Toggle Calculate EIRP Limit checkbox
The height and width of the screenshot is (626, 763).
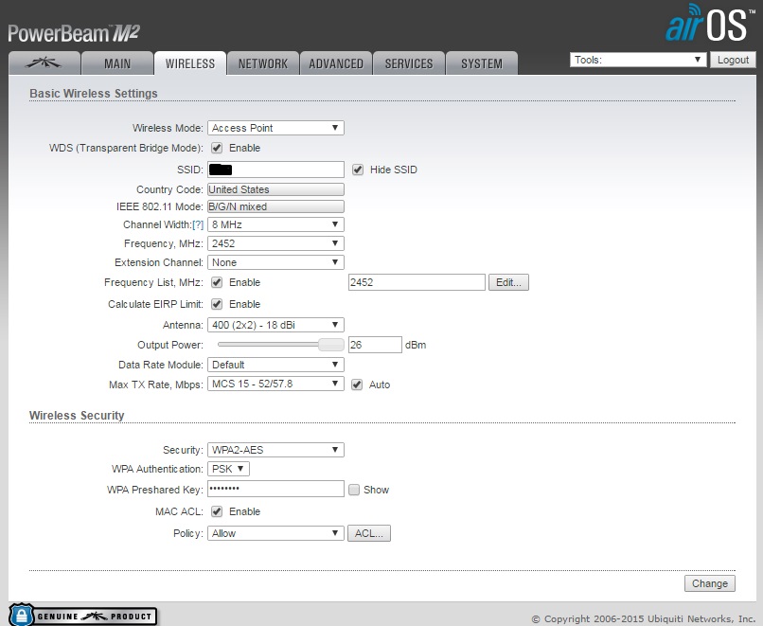(217, 304)
